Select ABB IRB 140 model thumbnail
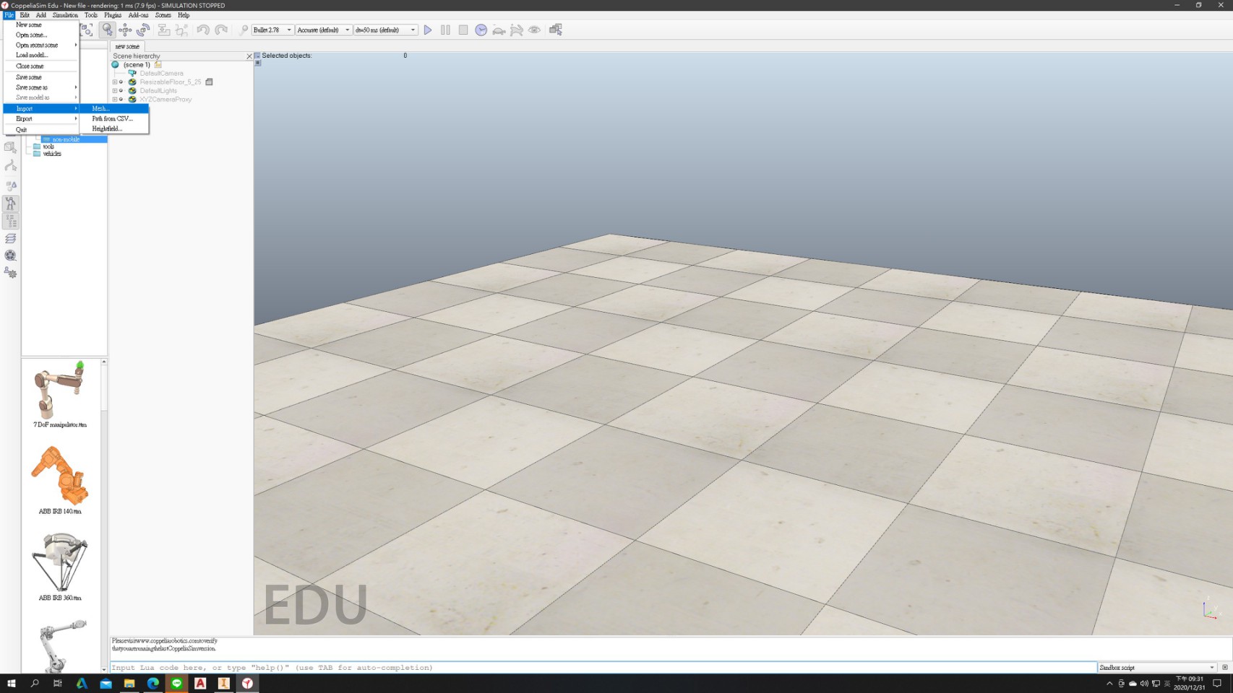Screen dimensions: 1233x693 [60, 480]
